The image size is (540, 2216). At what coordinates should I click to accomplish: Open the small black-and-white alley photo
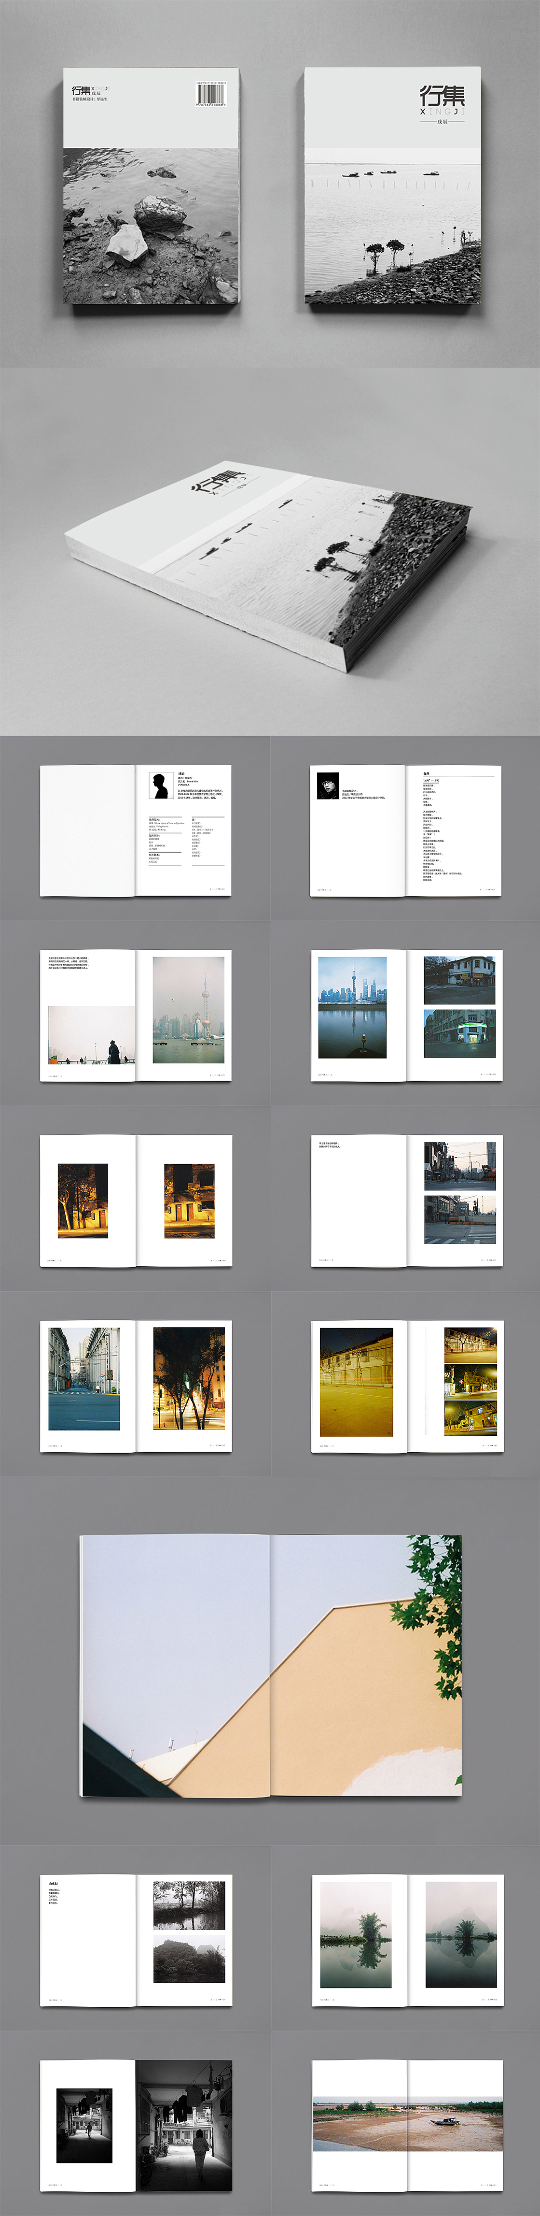click(x=84, y=2125)
